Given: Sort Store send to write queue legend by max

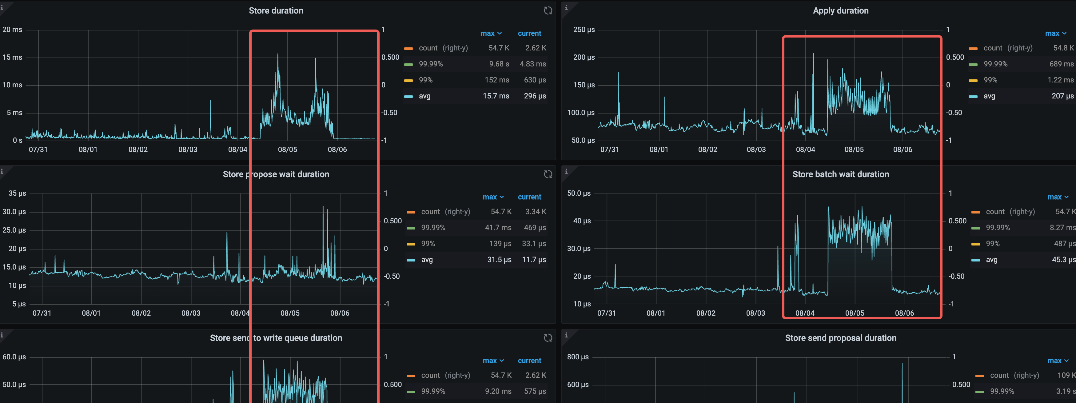Looking at the screenshot, I should click(493, 361).
